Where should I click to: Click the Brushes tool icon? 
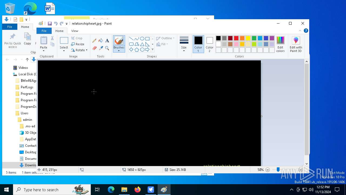119,41
